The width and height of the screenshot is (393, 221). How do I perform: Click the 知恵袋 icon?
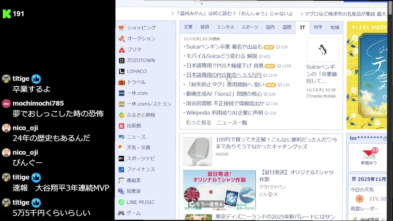[x=121, y=191]
